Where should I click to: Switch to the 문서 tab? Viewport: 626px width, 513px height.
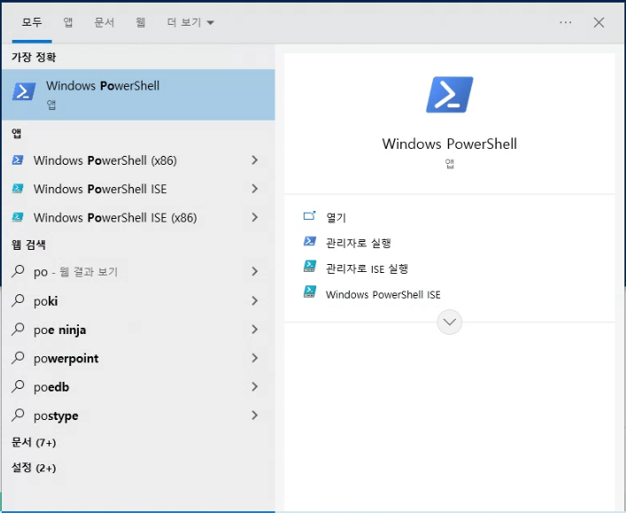click(x=104, y=22)
